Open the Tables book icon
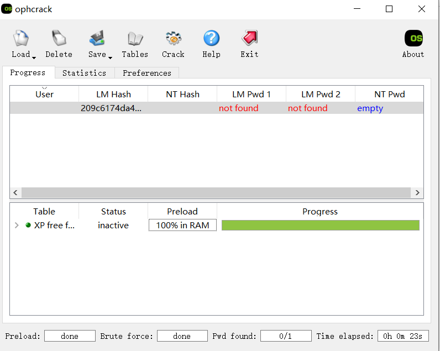The image size is (440, 351). pos(135,38)
